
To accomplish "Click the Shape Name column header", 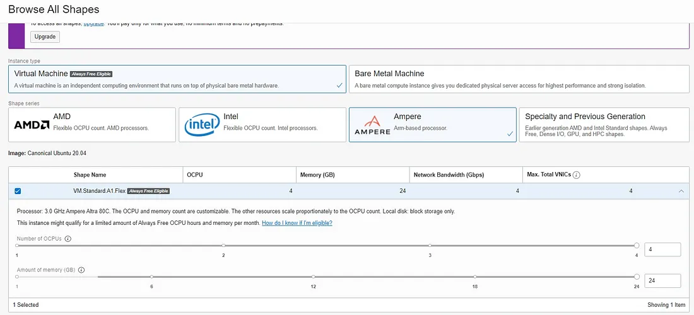I will point(90,175).
